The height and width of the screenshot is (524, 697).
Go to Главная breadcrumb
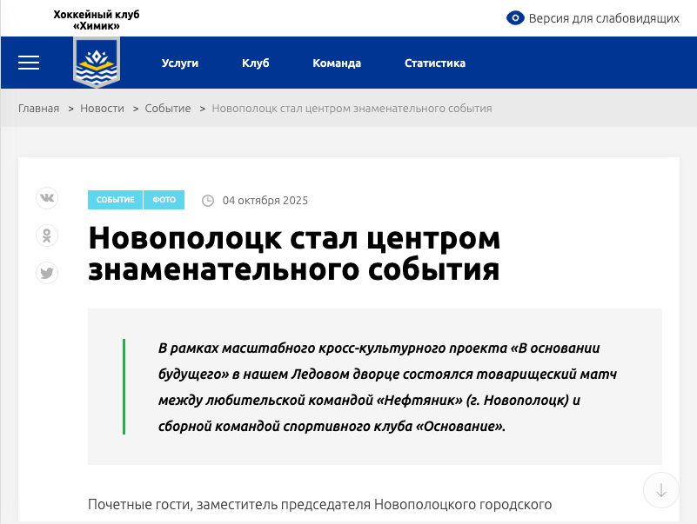[38, 109]
